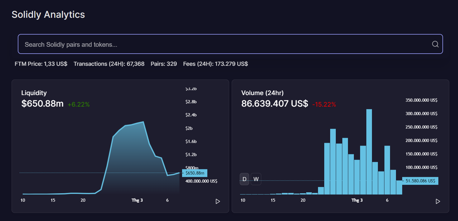
Task: Click the -15.22% volume change
Action: point(324,105)
